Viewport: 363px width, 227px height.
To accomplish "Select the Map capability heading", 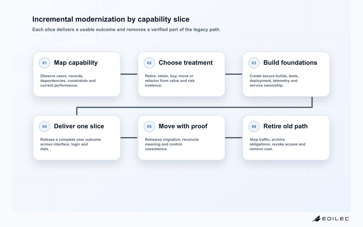I will (x=76, y=63).
